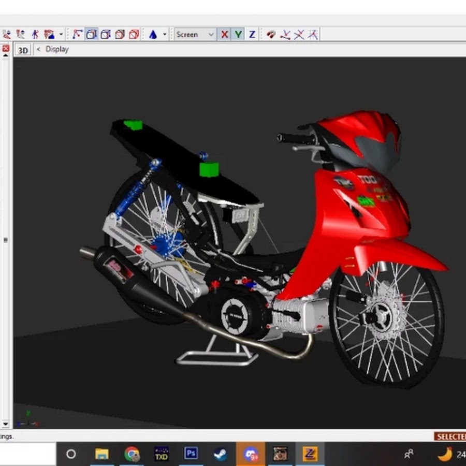
Task: Click the red figure tool icon in toolbar
Action: tap(35, 35)
